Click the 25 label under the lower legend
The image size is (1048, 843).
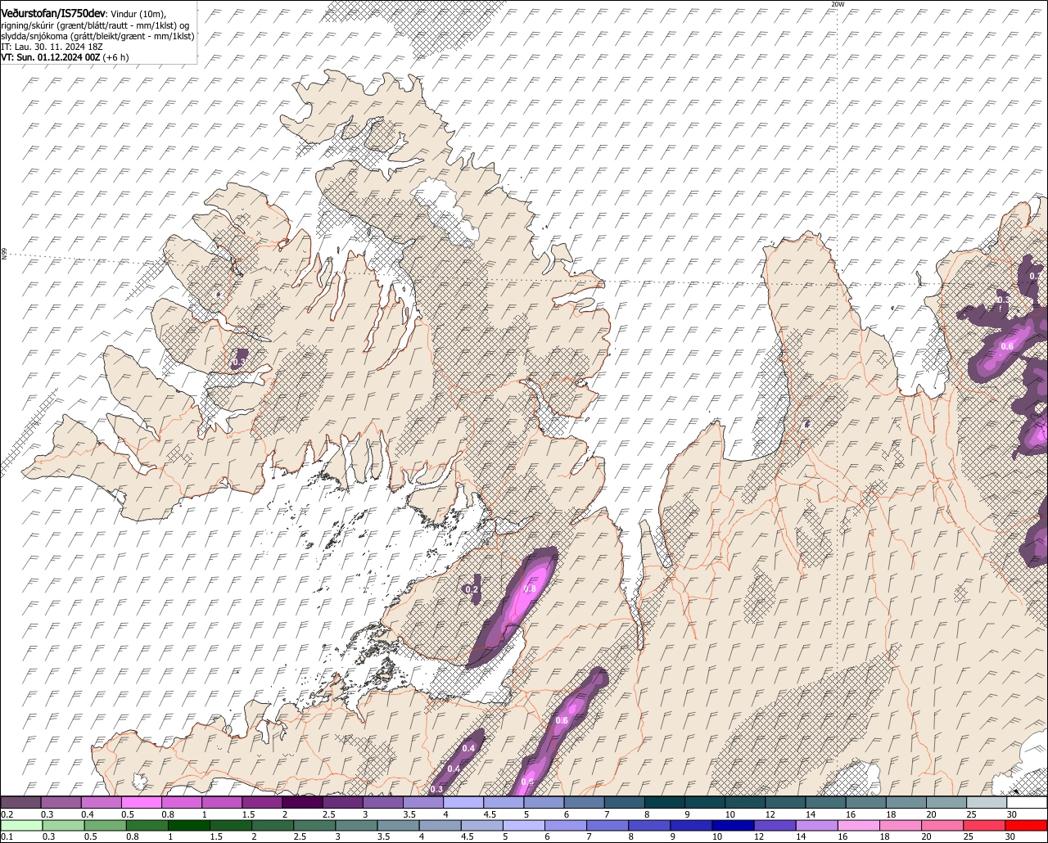tap(968, 836)
